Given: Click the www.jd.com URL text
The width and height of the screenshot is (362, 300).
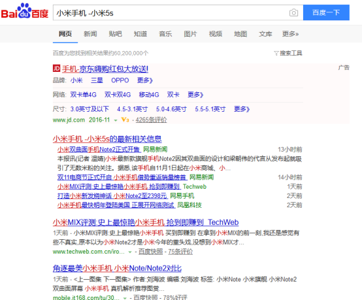Looking at the screenshot, I should (69, 120).
